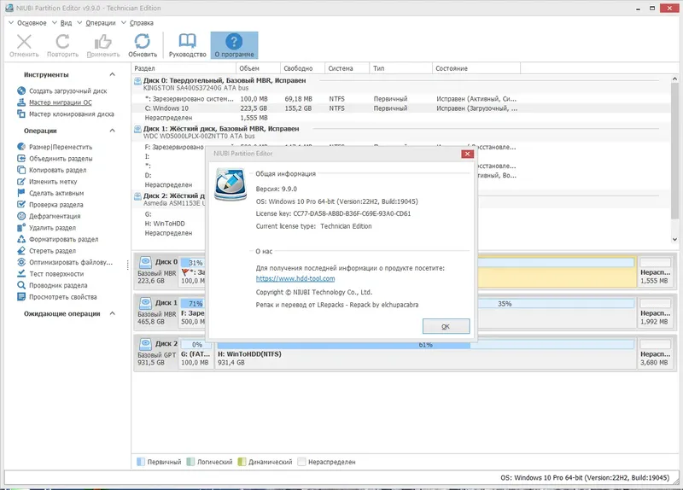Choose Удалить раздел operation
683x490 pixels.
pos(47,228)
